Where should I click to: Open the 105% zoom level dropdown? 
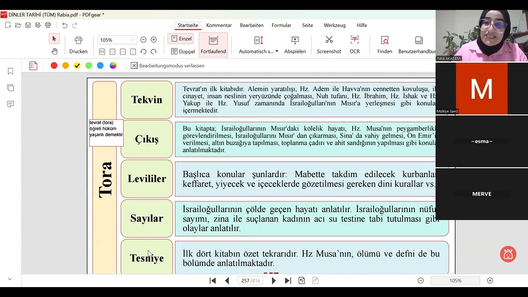coord(132,40)
